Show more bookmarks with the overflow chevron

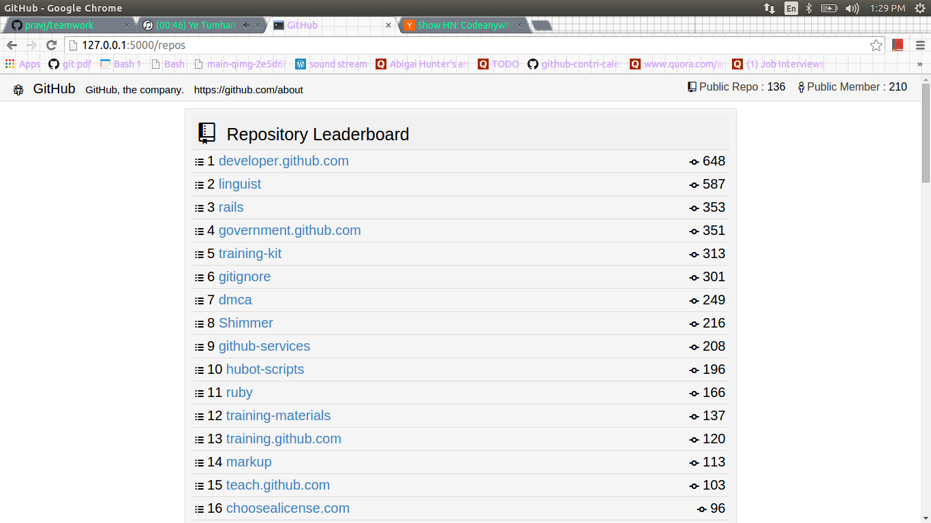pos(919,64)
